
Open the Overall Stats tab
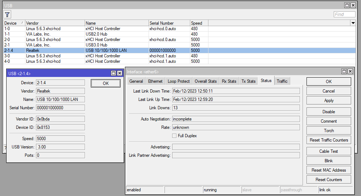coord(206,81)
